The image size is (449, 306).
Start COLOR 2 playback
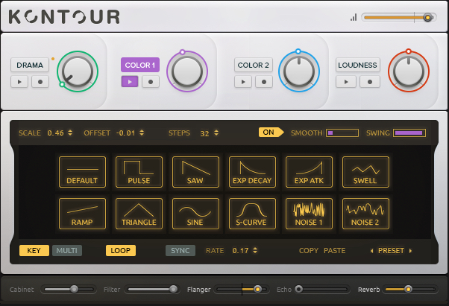(x=243, y=82)
